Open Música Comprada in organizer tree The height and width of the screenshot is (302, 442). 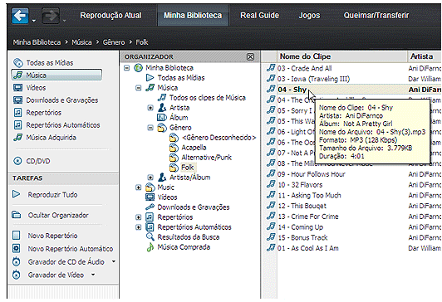pos(178,247)
